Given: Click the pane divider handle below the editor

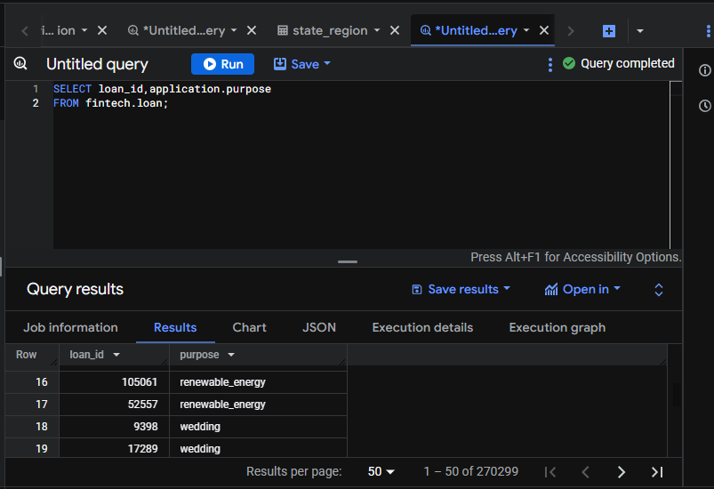Looking at the screenshot, I should tap(348, 261).
